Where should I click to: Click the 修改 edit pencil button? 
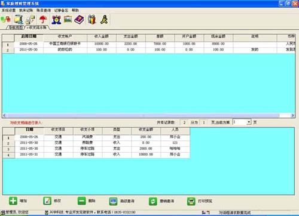(52, 201)
